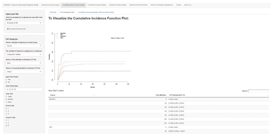Screen dimensions: 273x137
Task: Open the Example ds File dropdown
Action: click(x=24, y=23)
